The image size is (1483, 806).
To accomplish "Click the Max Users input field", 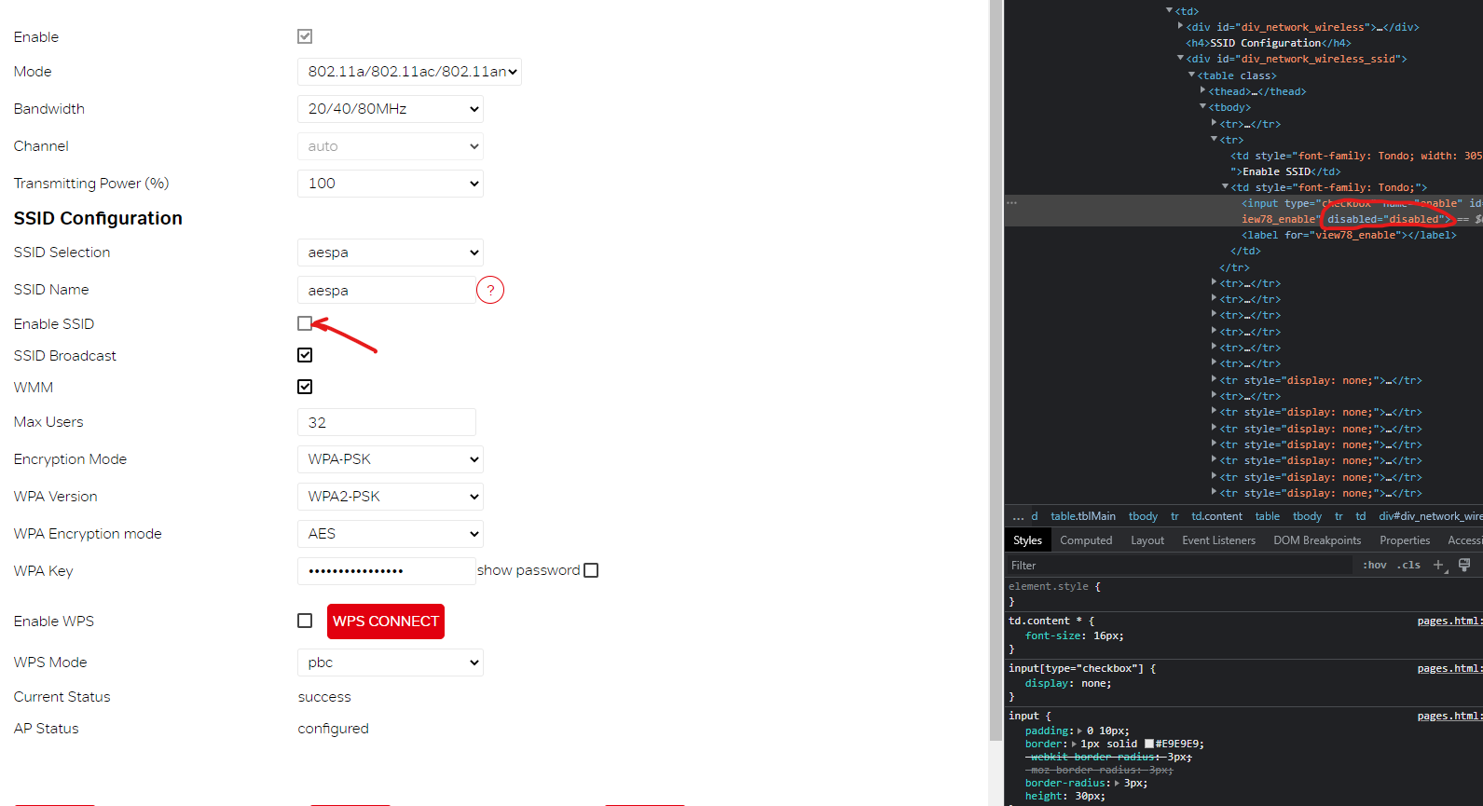I will (x=386, y=422).
